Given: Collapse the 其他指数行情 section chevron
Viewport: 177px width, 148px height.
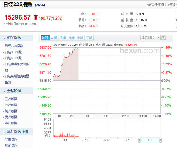Looking at the screenshot, I should [x=4, y=132].
